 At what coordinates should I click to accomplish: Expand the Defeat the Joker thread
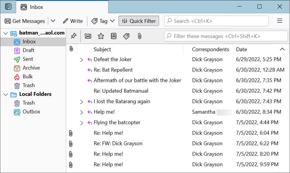tap(81, 60)
